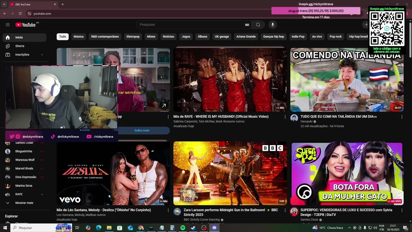The image size is (412, 232).
Task: Open Google Chrome from the taskbar
Action: (x=141, y=228)
